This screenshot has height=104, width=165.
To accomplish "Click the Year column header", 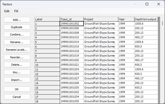I will click(126, 19).
